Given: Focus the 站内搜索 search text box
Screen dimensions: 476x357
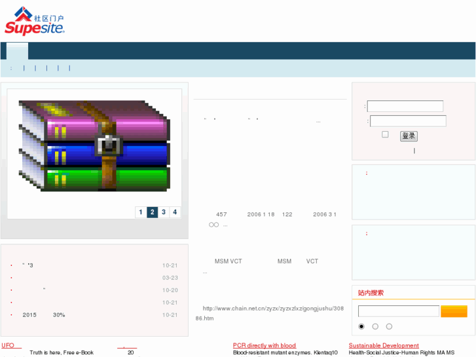Looking at the screenshot, I should click(399, 311).
